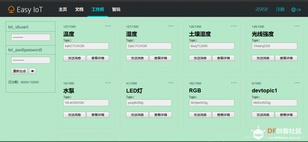Click 查看详情 on the RGB card
The image size is (308, 142).
click(223, 115)
